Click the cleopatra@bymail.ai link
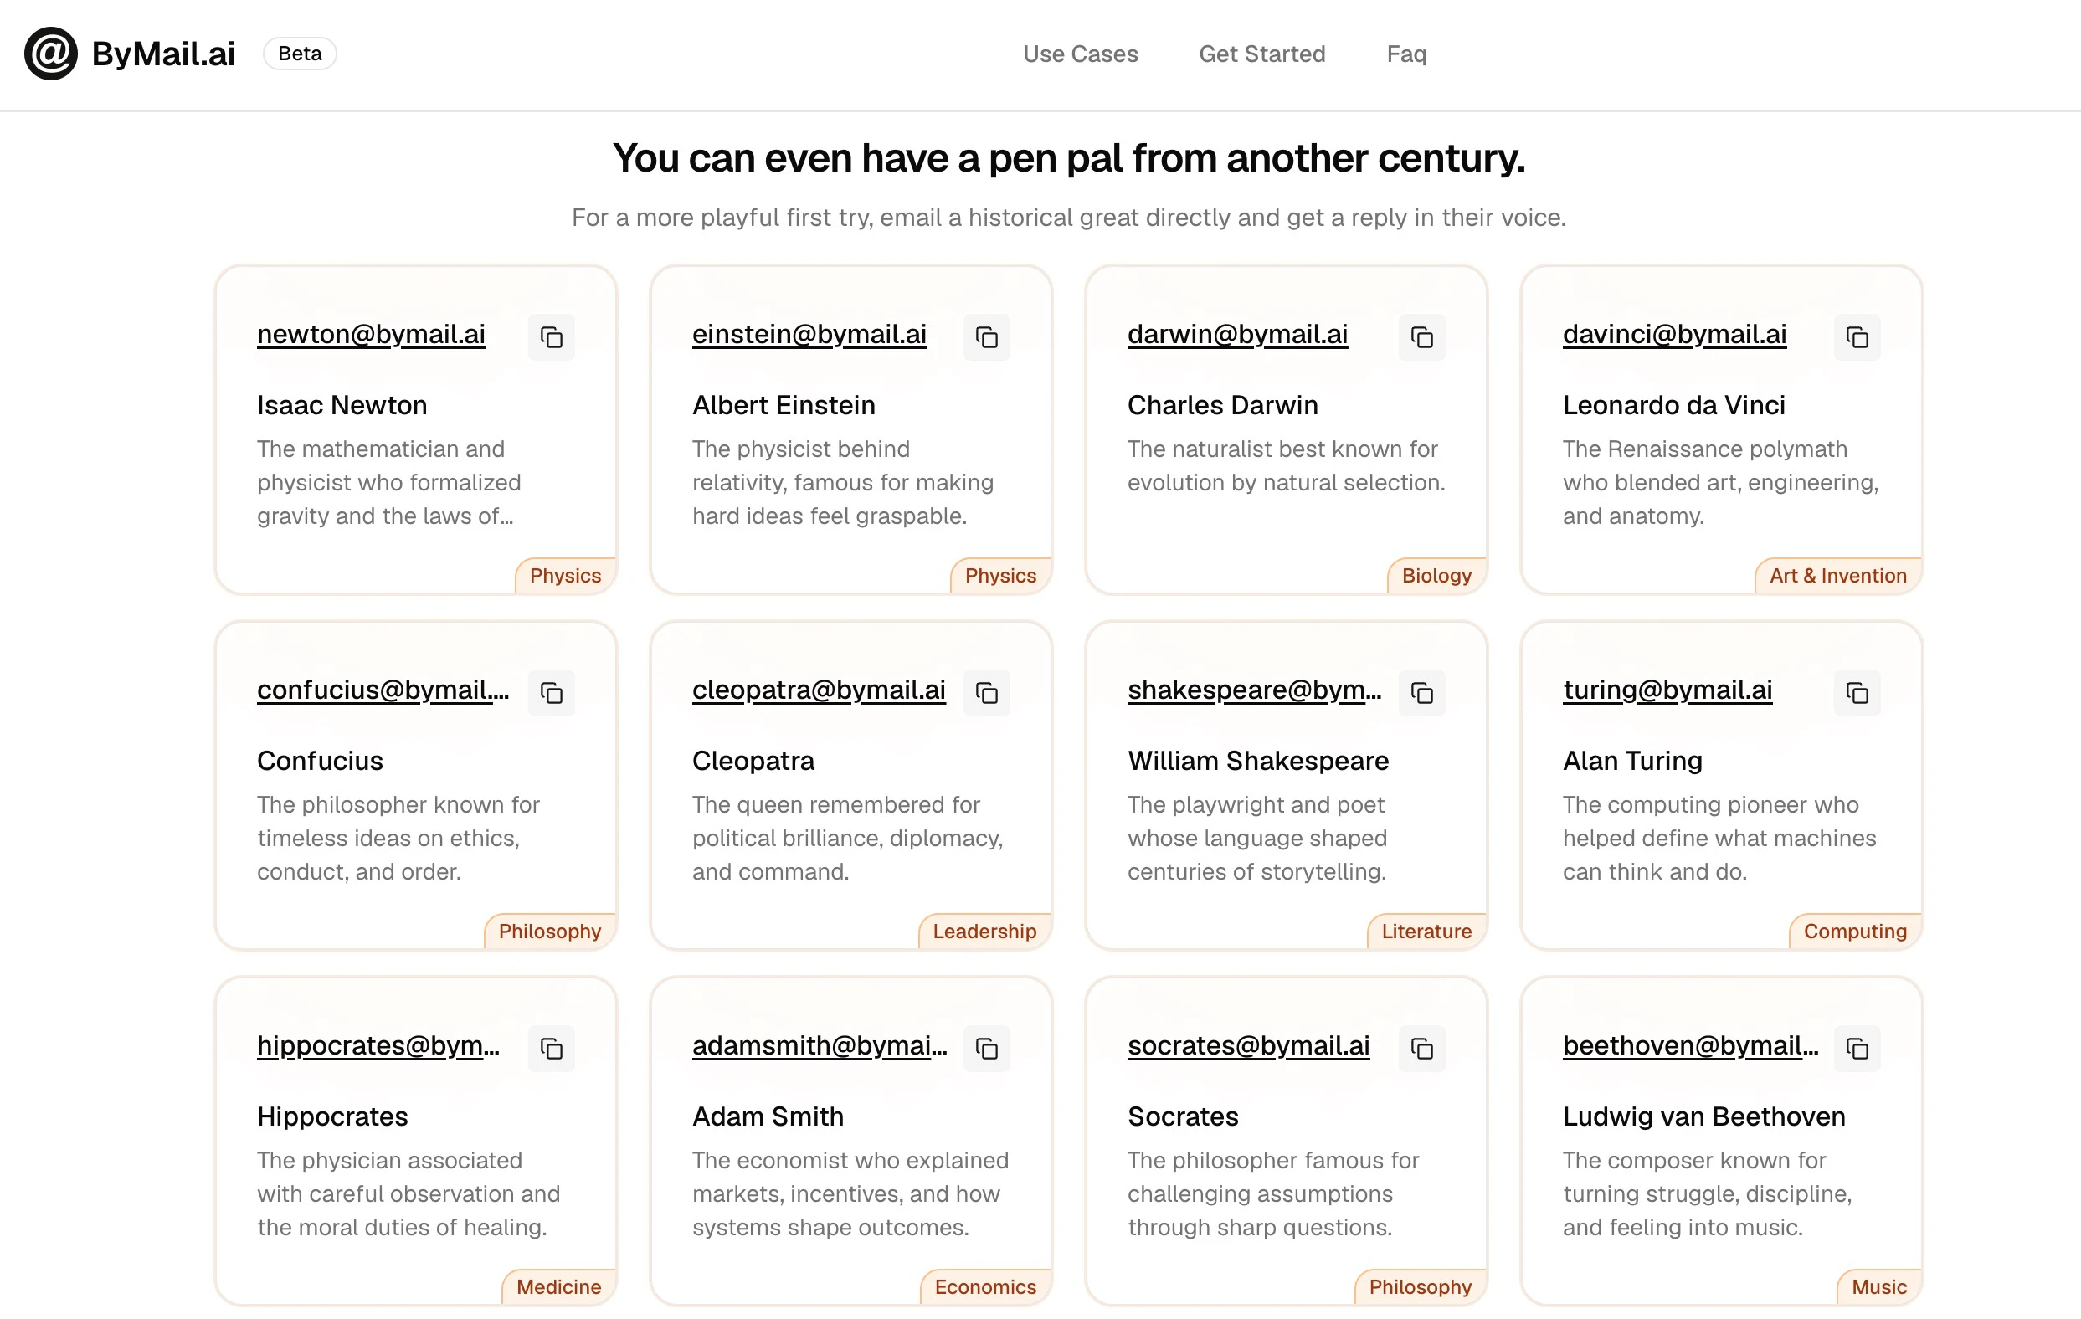2081x1319 pixels. tap(819, 690)
